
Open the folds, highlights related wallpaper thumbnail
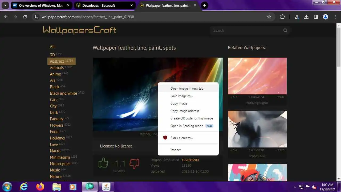pyautogui.click(x=257, y=76)
